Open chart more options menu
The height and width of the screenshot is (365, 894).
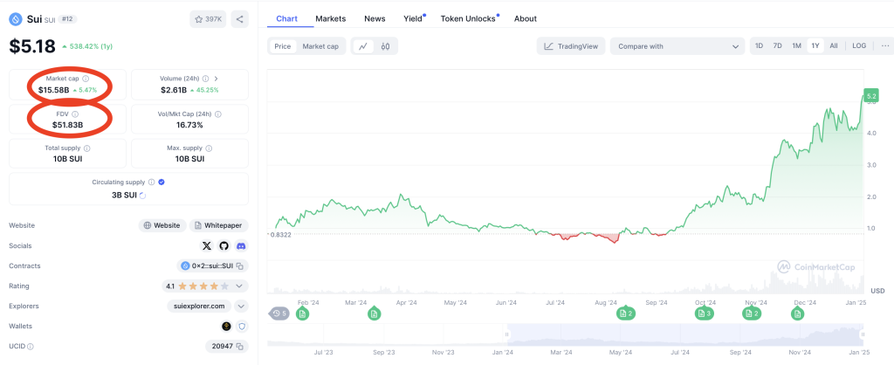click(884, 45)
